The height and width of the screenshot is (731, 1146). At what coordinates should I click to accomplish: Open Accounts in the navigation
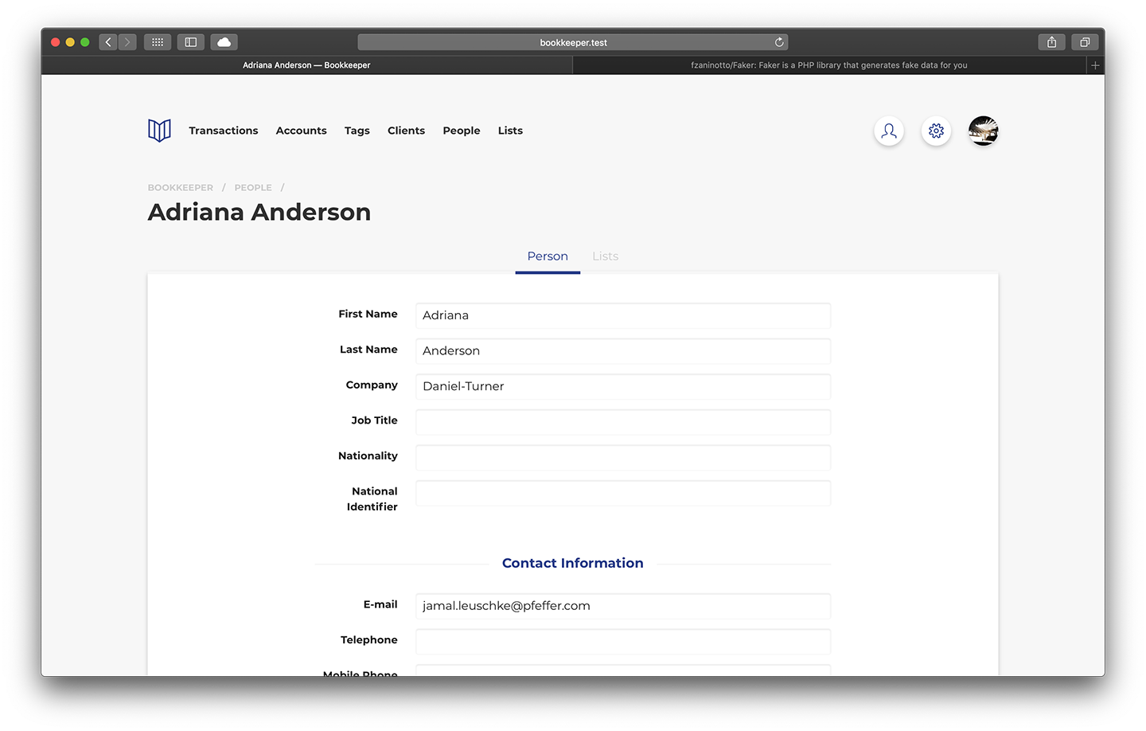[302, 131]
